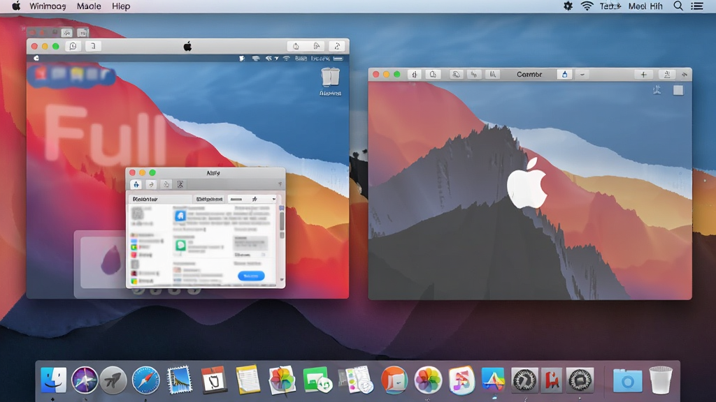Screen dimensions: 716x402
Task: Open the Hiep menu
Action: (121, 6)
